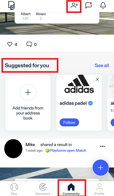
Task: Dismiss adidas padel suggestion
Action: click(97, 79)
